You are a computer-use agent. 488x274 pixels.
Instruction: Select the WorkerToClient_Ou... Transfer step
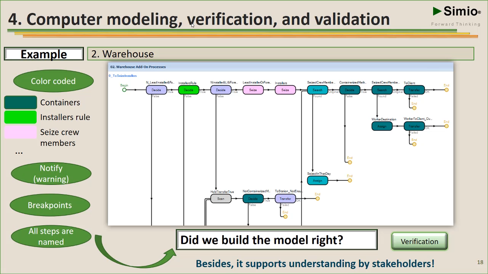coord(414,126)
